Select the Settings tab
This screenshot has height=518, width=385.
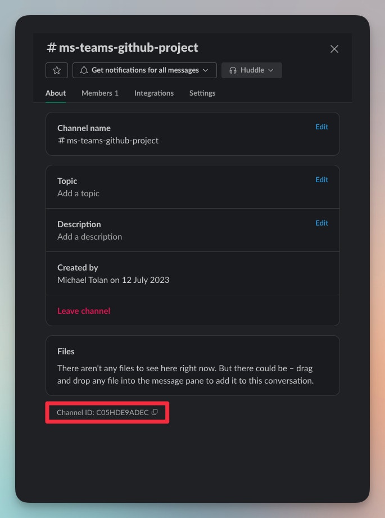202,93
